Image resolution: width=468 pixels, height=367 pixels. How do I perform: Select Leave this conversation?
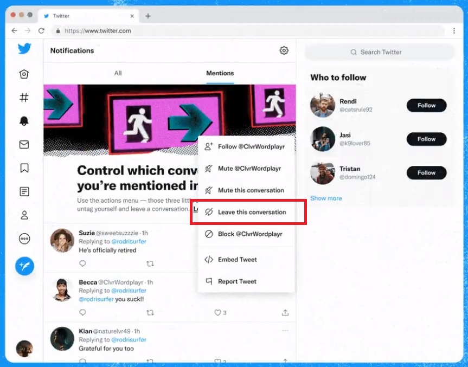252,212
